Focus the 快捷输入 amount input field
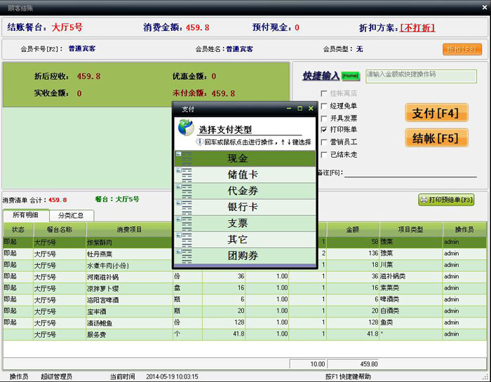Screen dimensions: 491x382 point(421,76)
